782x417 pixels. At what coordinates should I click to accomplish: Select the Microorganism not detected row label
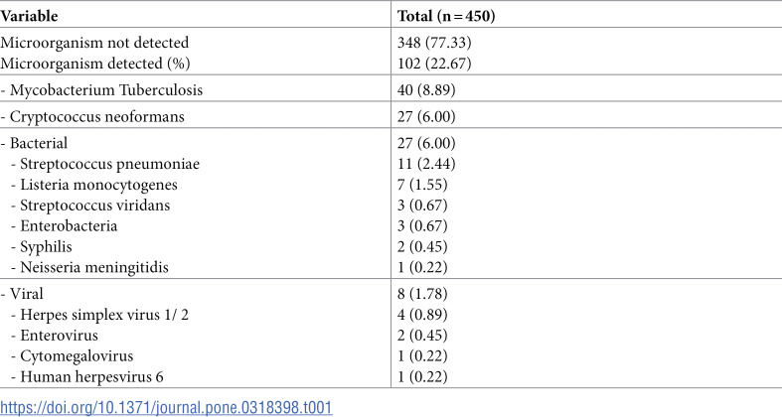(94, 44)
